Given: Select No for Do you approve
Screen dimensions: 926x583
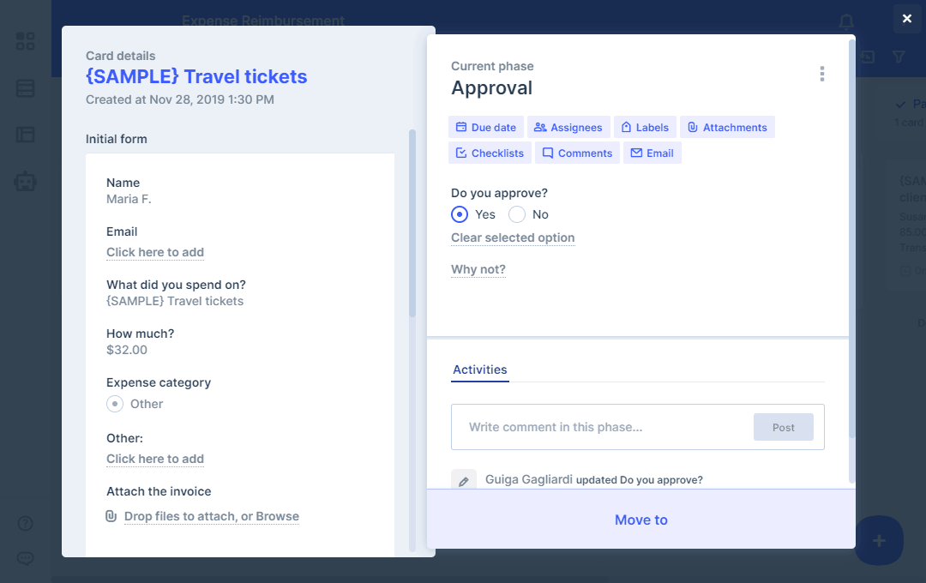Looking at the screenshot, I should (517, 214).
